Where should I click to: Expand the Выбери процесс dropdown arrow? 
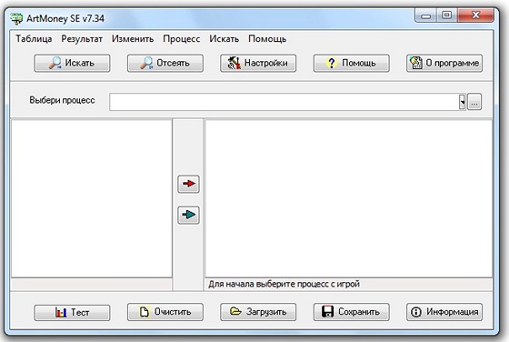(462, 102)
